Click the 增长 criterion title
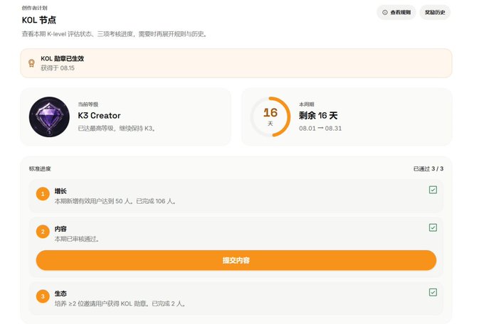This screenshot has width=484, height=329. (60, 191)
